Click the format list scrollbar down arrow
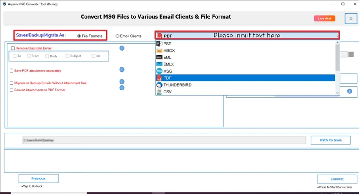This screenshot has height=194, width=359. (337, 93)
